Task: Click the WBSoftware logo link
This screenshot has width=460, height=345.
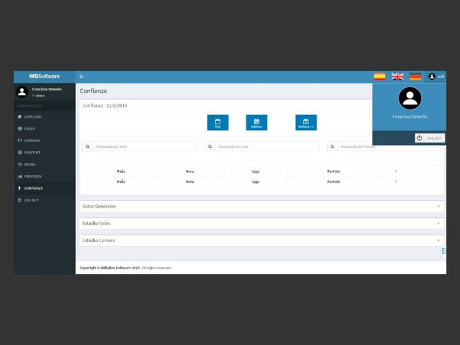Action: (x=44, y=76)
